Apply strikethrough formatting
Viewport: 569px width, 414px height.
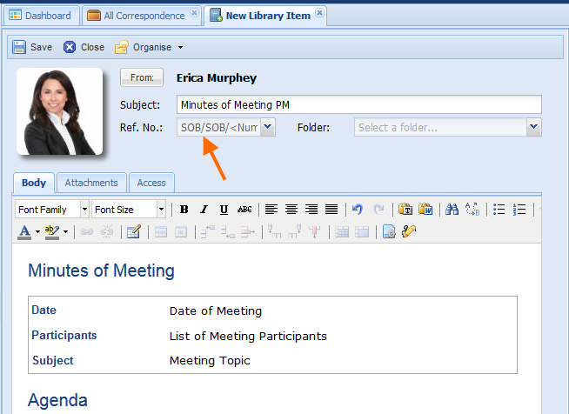pyautogui.click(x=244, y=210)
